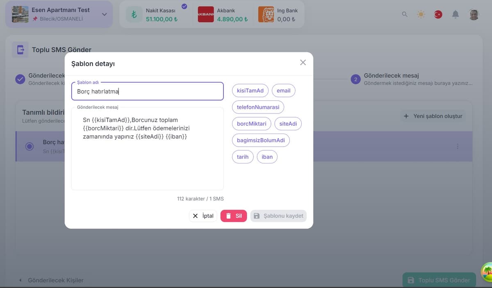The image size is (492, 288).
Task: Go back to Gönderilecek Kişiler step
Action: click(x=51, y=280)
